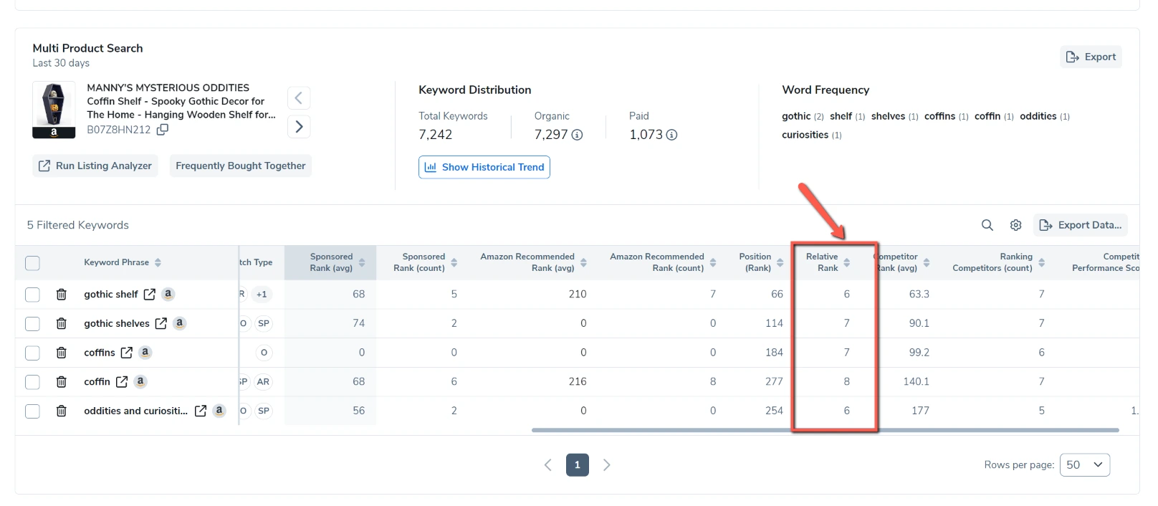Copy the ASIN B07Z8HN212
The width and height of the screenshot is (1158, 506).
[163, 130]
